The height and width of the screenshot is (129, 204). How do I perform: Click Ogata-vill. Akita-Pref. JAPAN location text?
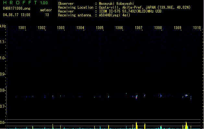145,7
